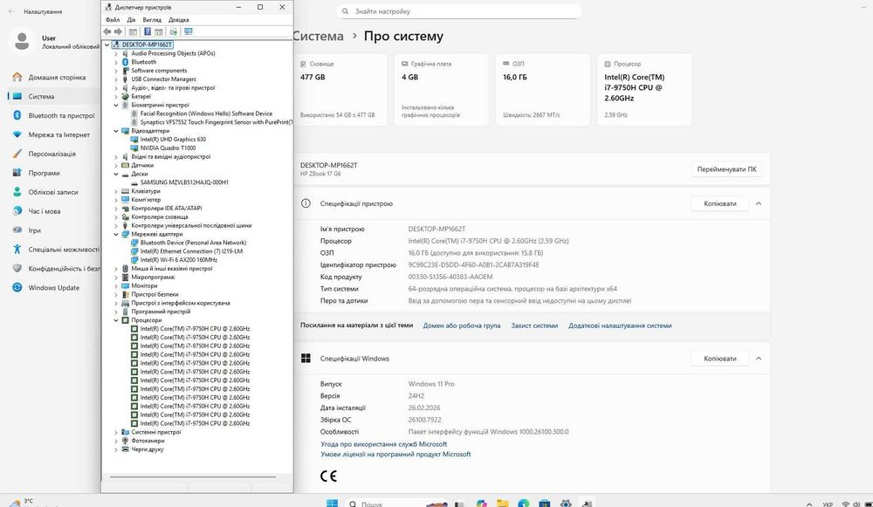Select NVIDIA Quadro T1000 device
The width and height of the screenshot is (873, 507).
(x=168, y=148)
